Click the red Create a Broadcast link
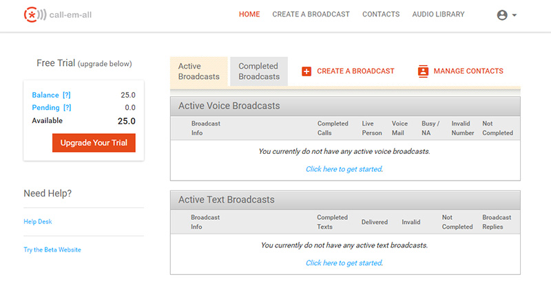This screenshot has width=551, height=292. pyautogui.click(x=355, y=71)
